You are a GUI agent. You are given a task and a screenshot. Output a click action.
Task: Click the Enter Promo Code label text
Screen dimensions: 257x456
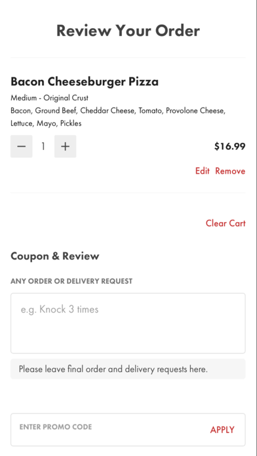coord(56,427)
